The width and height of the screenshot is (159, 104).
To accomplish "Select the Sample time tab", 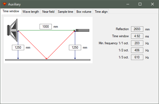I will coord(65,12).
